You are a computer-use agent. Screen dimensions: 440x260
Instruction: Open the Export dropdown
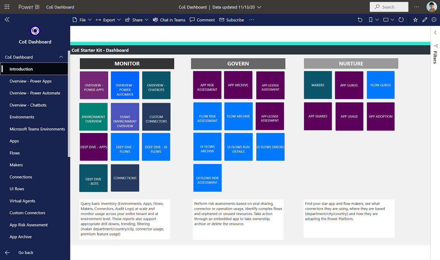[108, 20]
